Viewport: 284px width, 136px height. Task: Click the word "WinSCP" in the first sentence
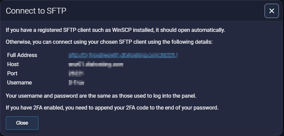[x=121, y=30]
